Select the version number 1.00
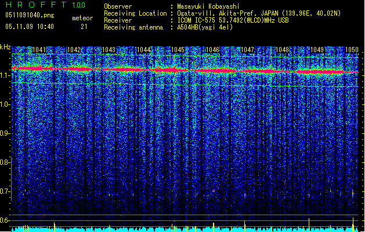 78,5
